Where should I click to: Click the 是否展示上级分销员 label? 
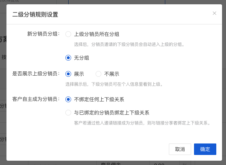coord(36,74)
